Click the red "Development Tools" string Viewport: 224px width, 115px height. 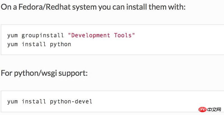tap(101, 36)
